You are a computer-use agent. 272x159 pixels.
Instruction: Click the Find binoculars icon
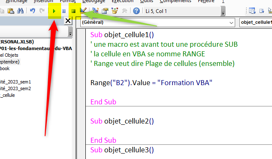coord(21,11)
